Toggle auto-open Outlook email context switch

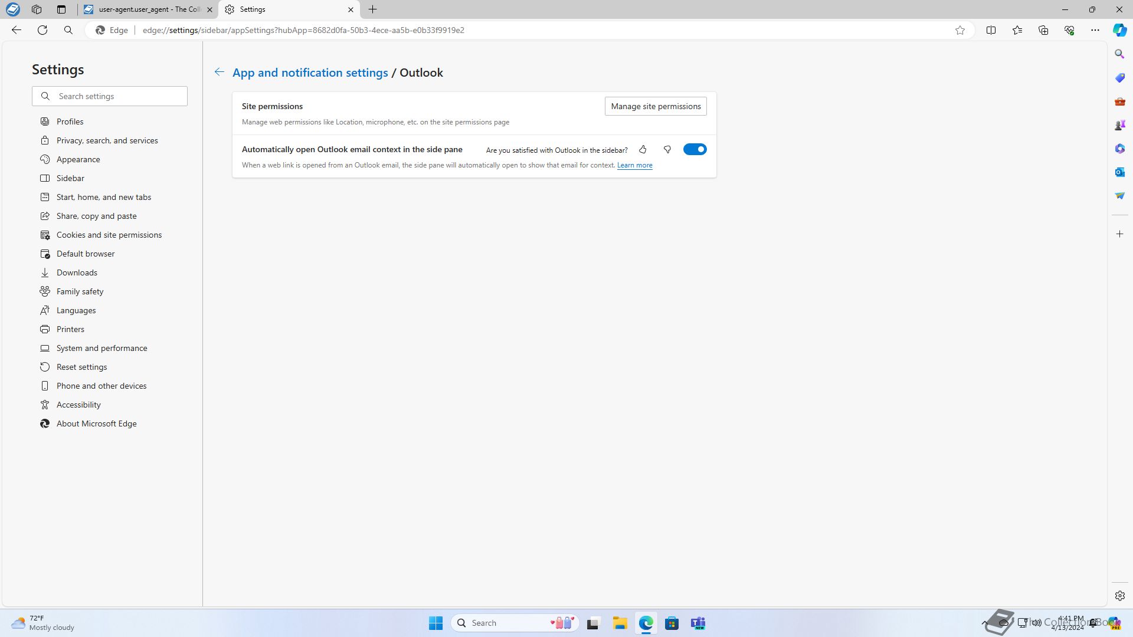pyautogui.click(x=695, y=149)
